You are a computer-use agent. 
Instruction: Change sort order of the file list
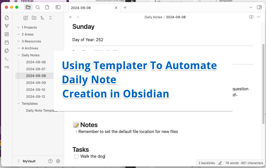(42, 18)
